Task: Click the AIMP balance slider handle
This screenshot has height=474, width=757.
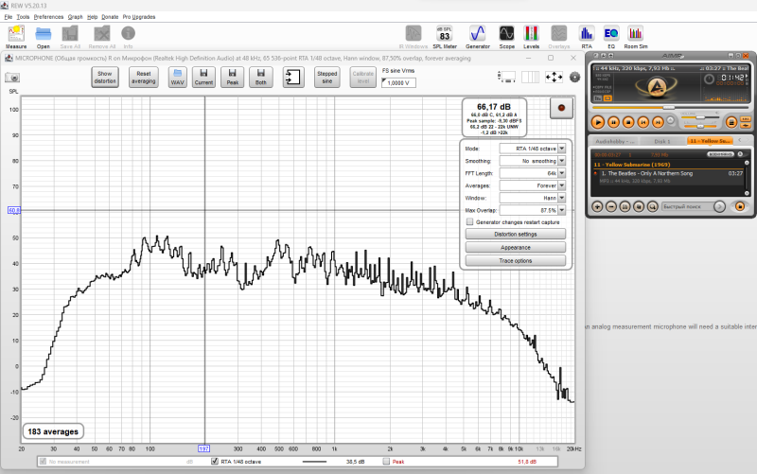Action: pyautogui.click(x=700, y=127)
